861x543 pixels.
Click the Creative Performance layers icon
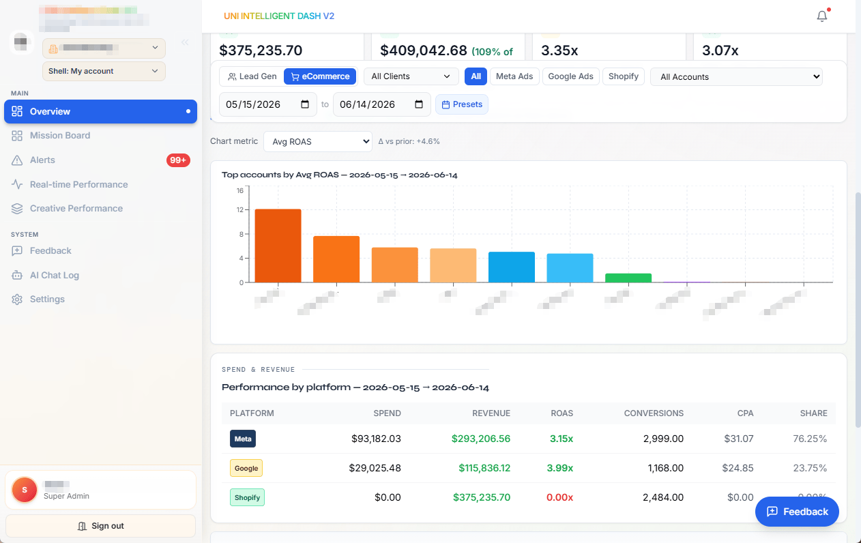(x=17, y=209)
